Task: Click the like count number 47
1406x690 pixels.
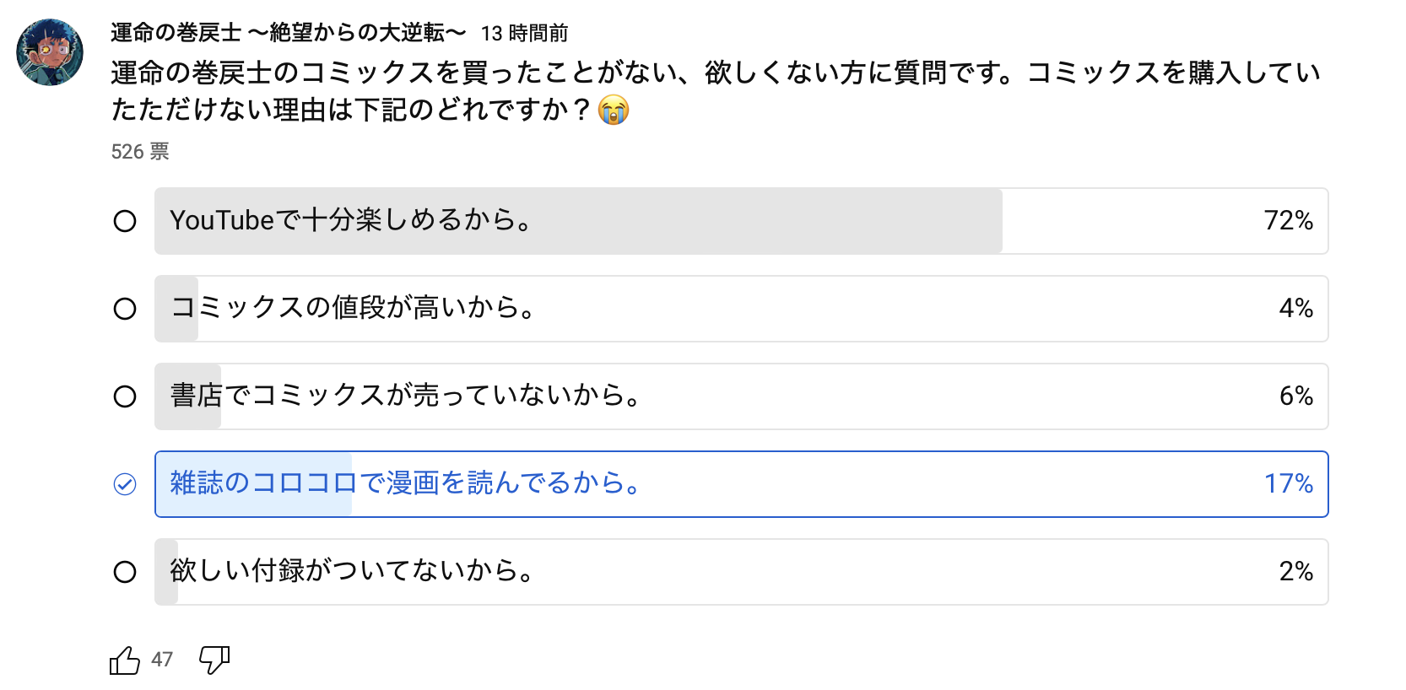Action: [x=162, y=660]
